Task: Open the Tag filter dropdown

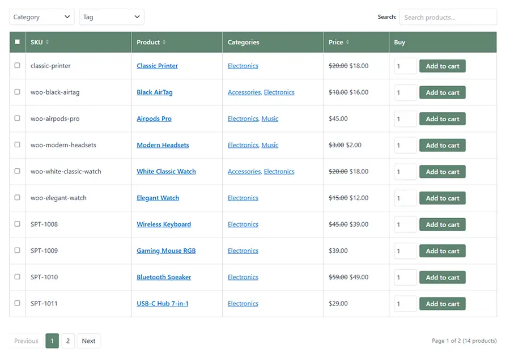Action: pos(112,17)
